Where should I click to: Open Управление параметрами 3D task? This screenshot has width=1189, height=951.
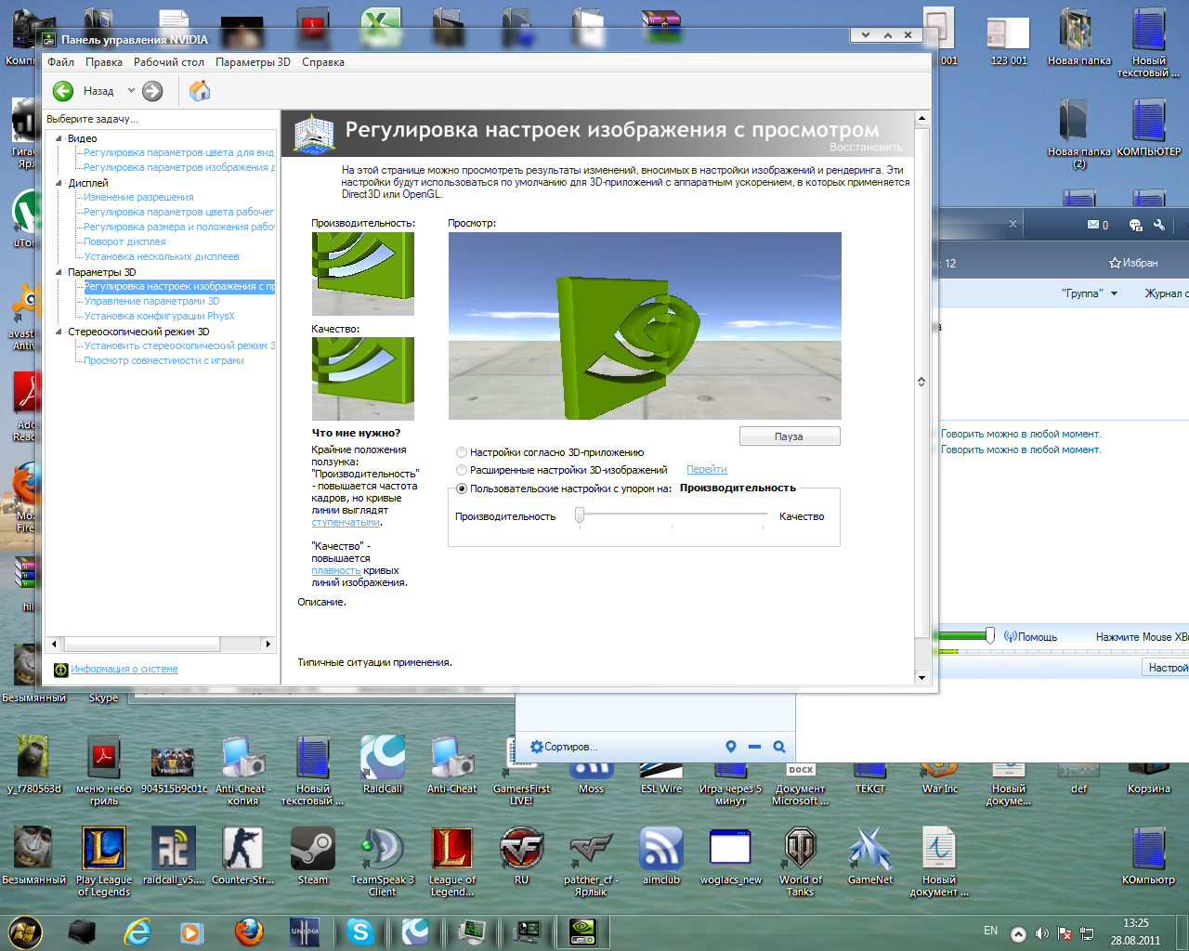[152, 301]
